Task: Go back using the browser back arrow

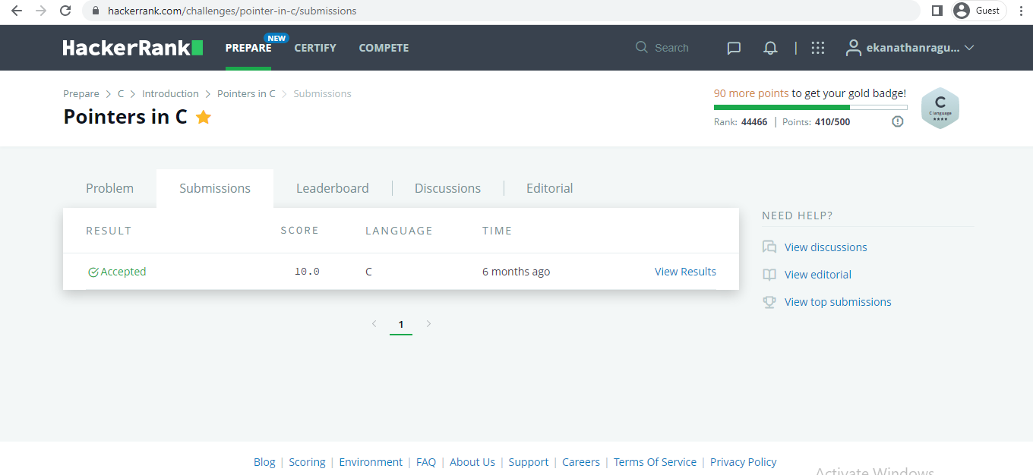Action: [16, 11]
